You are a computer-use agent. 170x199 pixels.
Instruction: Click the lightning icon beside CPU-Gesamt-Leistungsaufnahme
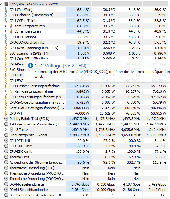[6, 86]
